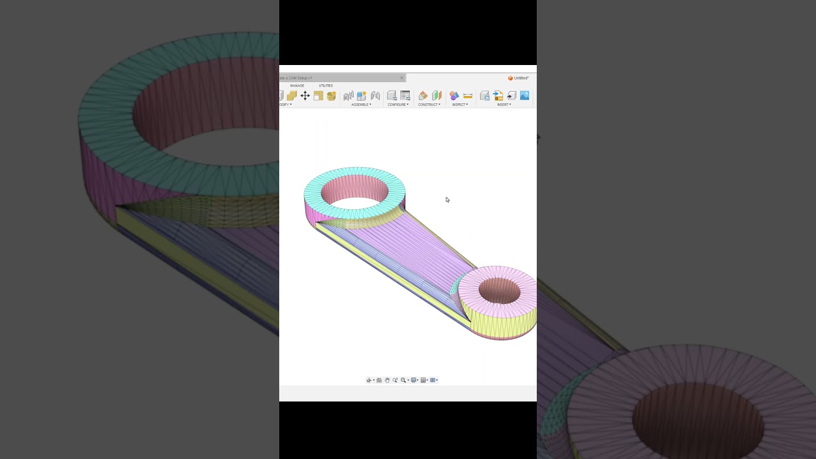Click the Midplane construct icon
Viewport: 816px width, 459px height.
coord(437,96)
